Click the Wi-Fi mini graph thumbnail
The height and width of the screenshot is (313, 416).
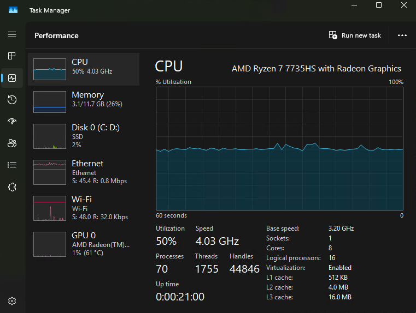coord(50,208)
